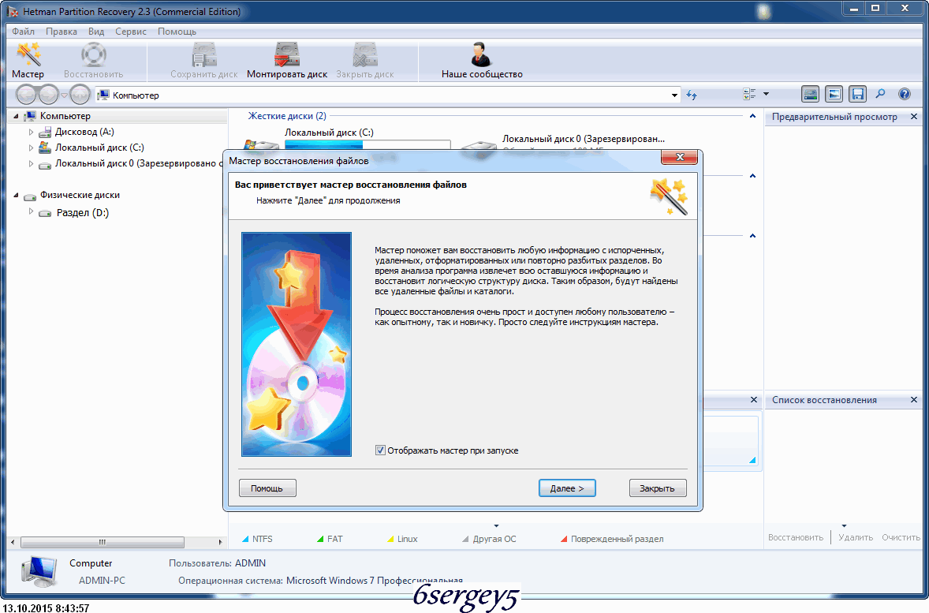Viewport: 929px width, 613px height.
Task: Click the Закрыть button in the wizard dialog
Action: (658, 488)
